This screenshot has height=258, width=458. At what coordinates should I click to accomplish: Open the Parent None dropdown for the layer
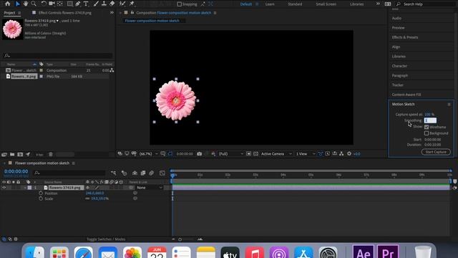point(150,188)
